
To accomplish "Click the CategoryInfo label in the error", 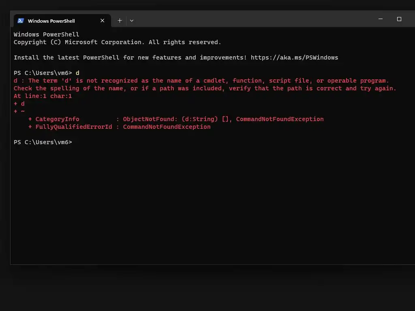I will point(57,119).
